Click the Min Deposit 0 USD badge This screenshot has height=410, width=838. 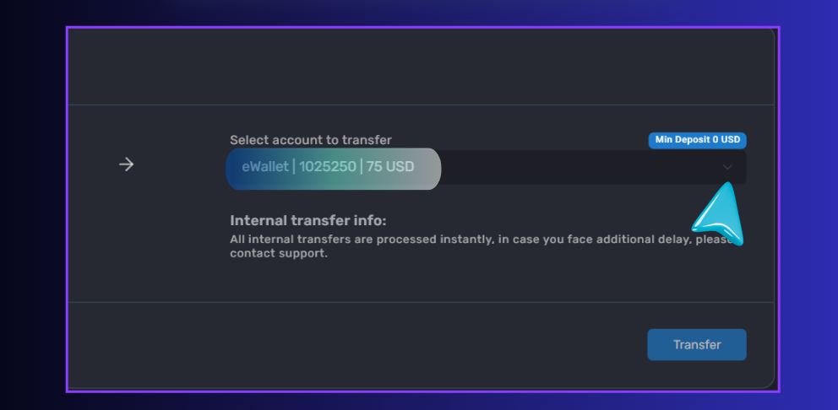point(698,140)
